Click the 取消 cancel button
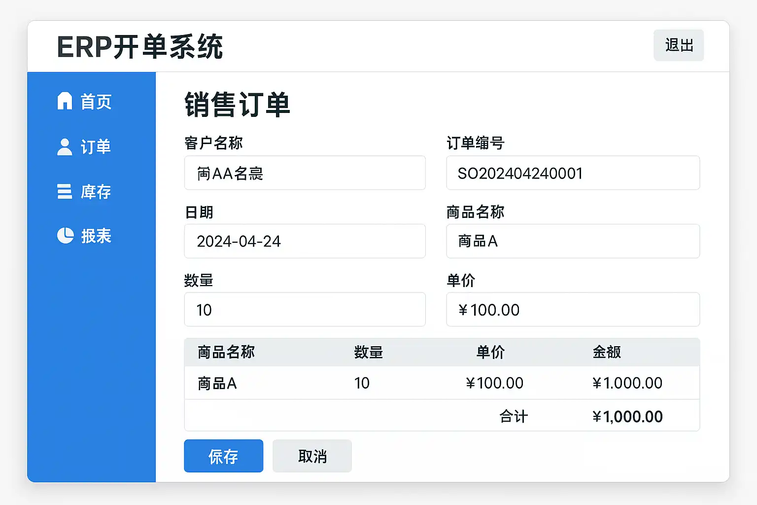Viewport: 757px width, 505px height. [312, 456]
